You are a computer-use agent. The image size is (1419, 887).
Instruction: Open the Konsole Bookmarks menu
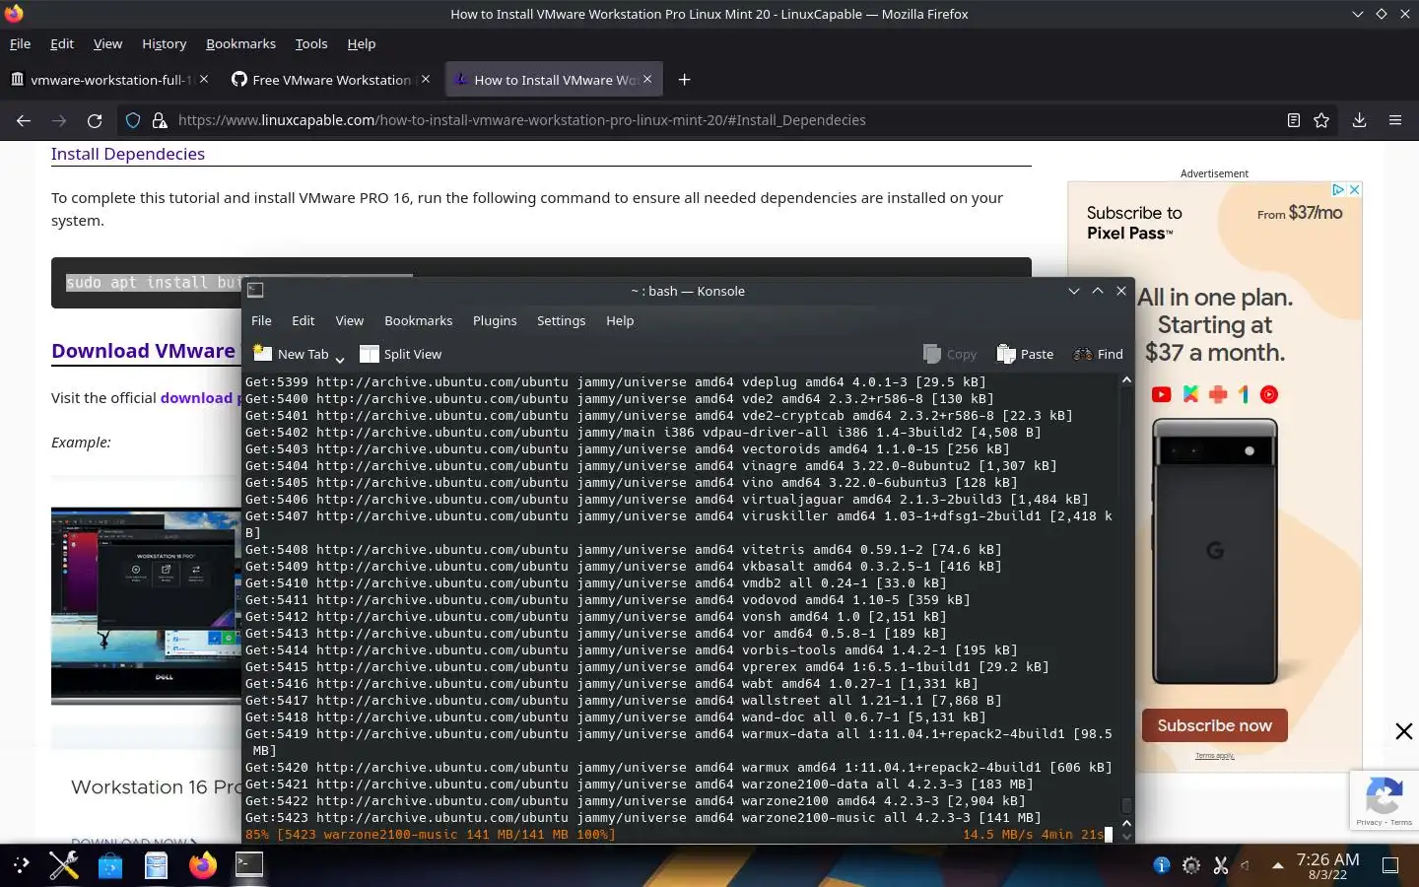tap(419, 320)
